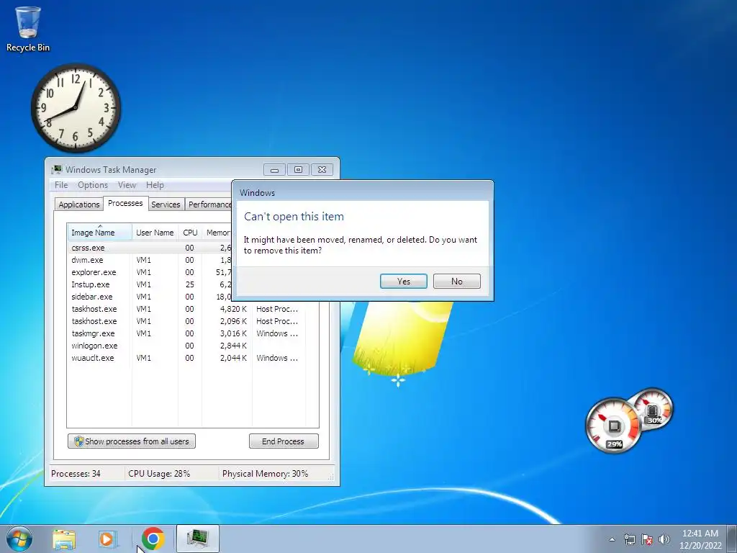Select the winlogon.exe process row

(186, 346)
